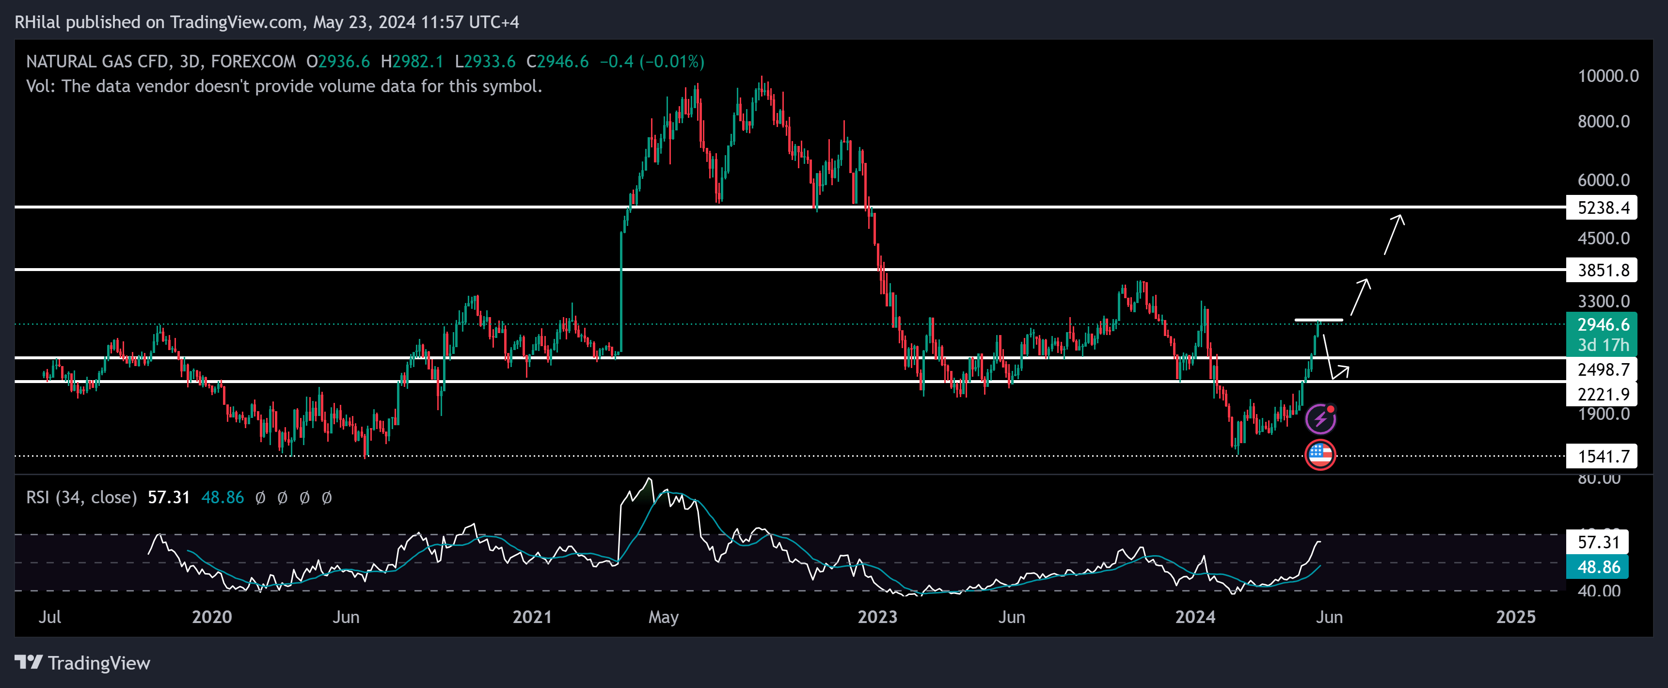Click the 8000.0 price axis label
The width and height of the screenshot is (1668, 688).
[1603, 121]
